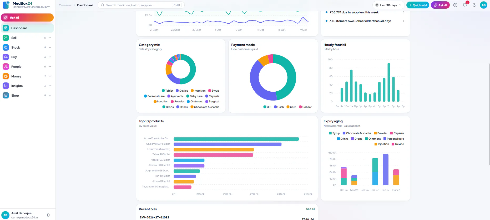Click the logout icon beside Amit Banerjee

(x=49, y=215)
